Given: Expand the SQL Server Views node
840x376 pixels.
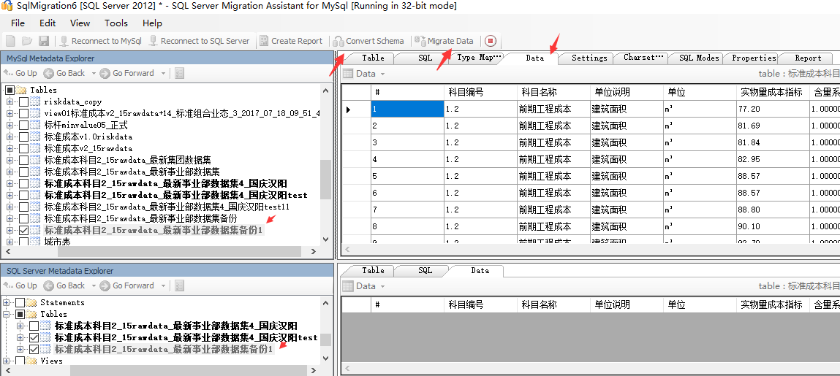Looking at the screenshot, I should 7,361.
